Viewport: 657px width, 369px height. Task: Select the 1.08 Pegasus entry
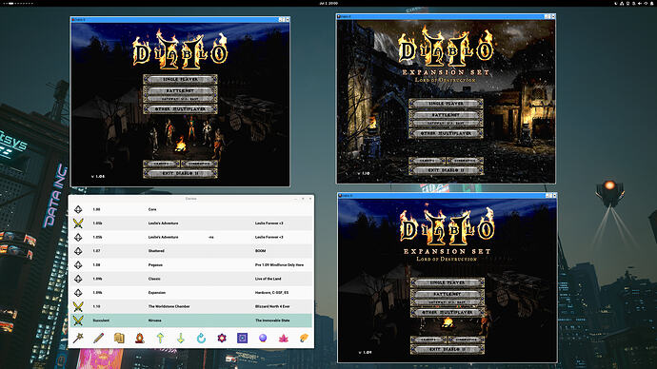(x=191, y=264)
